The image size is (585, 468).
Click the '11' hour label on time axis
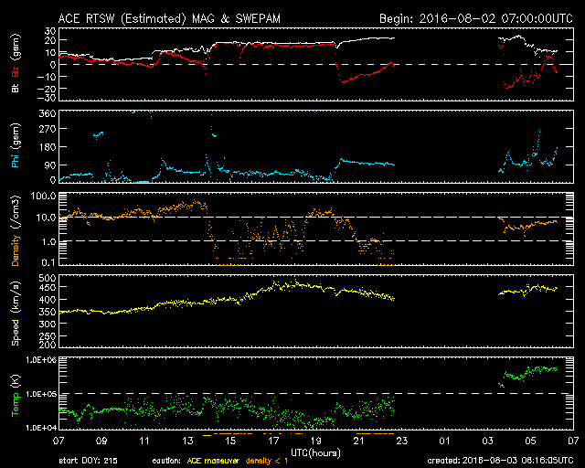coord(144,441)
